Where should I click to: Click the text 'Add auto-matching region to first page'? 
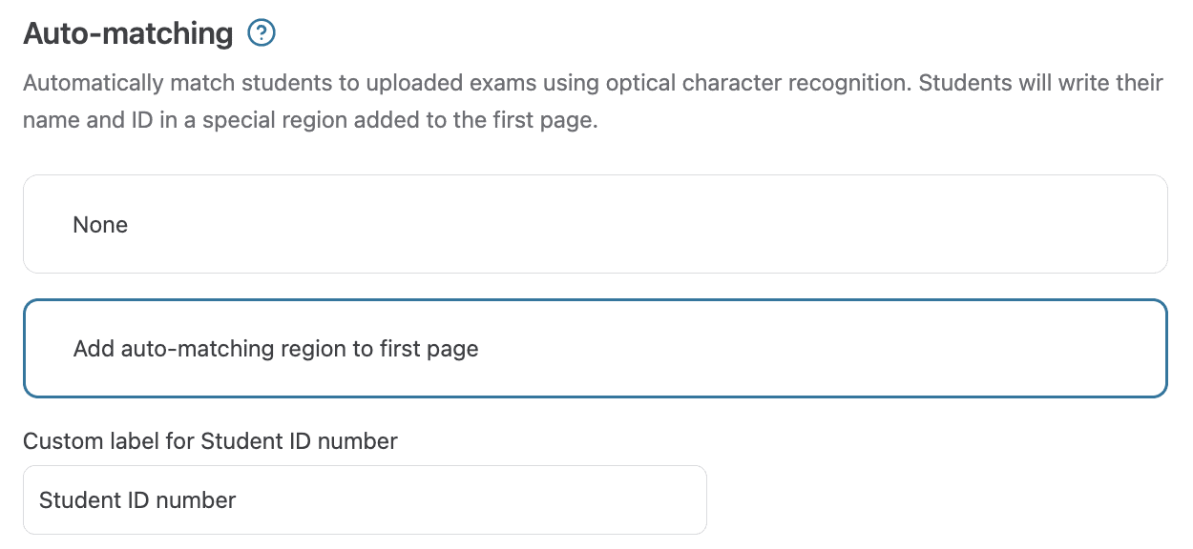pyautogui.click(x=276, y=349)
